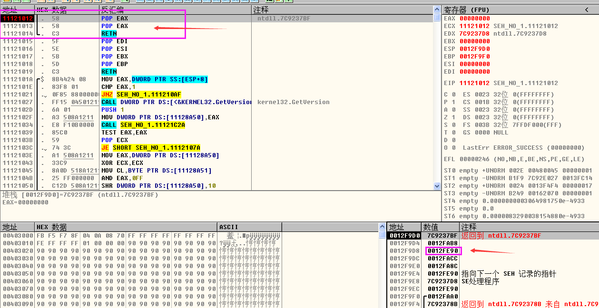The height and width of the screenshot is (308, 599).
Task: Click the C flag value
Action: click(x=453, y=95)
